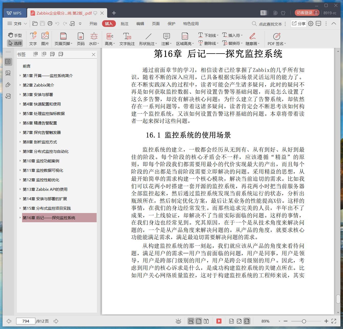
Task: Jump to 第7章 探究告警触发器
Action: point(42,132)
